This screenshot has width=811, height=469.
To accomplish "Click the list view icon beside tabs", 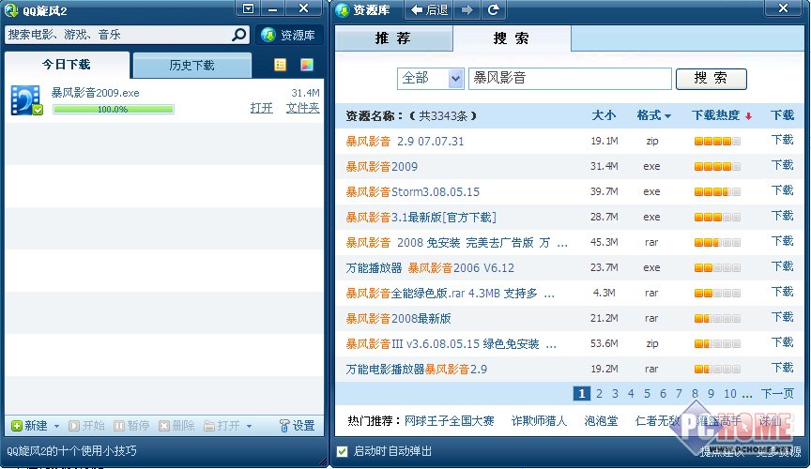I will pyautogui.click(x=281, y=65).
